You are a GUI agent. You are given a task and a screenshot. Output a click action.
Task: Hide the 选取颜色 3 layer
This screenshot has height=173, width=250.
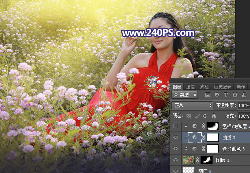point(175,149)
